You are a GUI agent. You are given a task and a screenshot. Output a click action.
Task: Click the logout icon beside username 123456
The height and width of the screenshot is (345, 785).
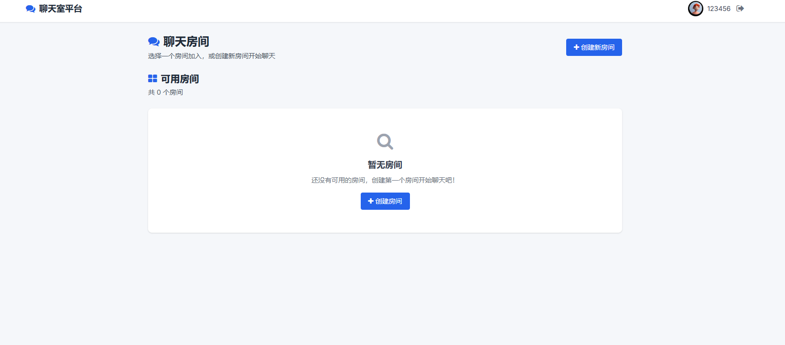(740, 9)
